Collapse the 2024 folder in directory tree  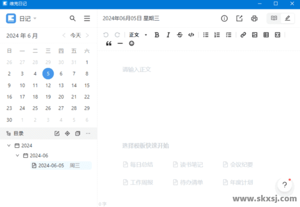tap(9, 145)
